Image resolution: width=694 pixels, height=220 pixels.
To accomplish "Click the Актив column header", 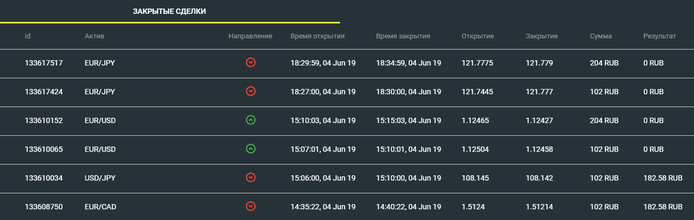I will 94,36.
